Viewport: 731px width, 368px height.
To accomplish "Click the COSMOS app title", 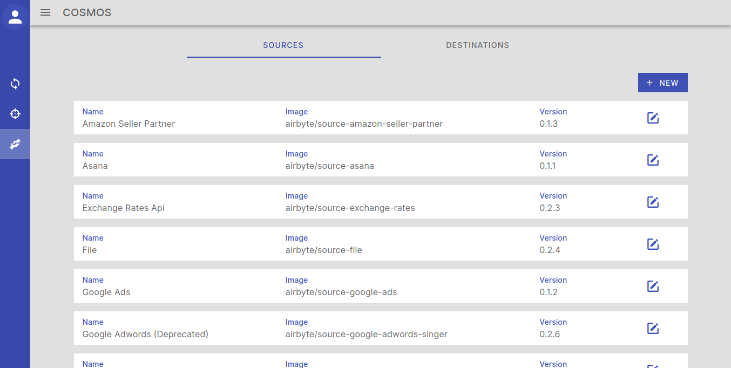I will coord(87,12).
